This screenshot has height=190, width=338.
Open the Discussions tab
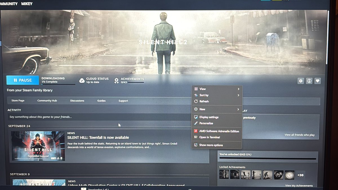pos(77,101)
